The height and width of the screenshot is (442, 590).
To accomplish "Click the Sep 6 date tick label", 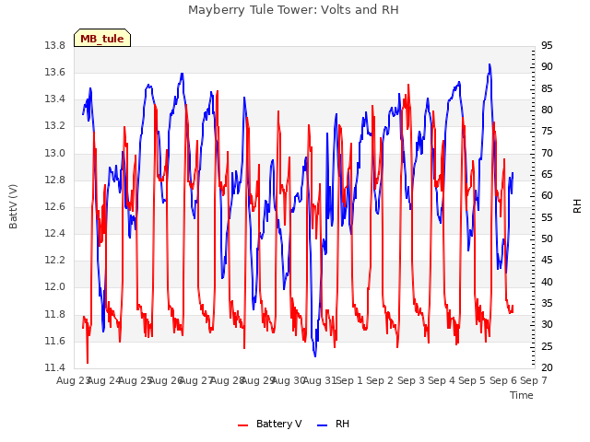I will (503, 380).
